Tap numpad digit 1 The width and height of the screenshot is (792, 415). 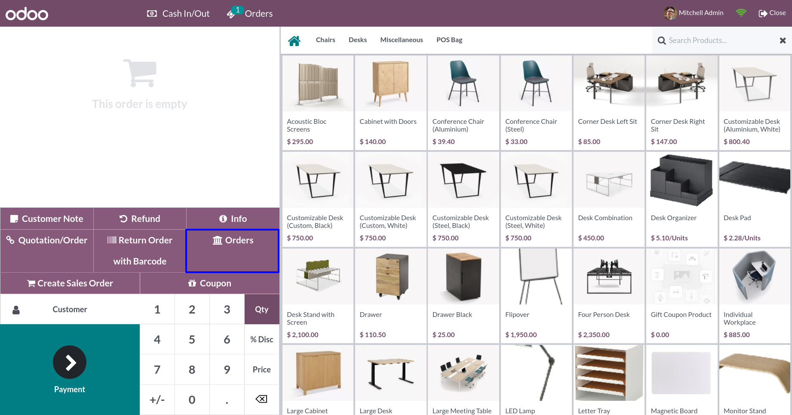(x=157, y=309)
